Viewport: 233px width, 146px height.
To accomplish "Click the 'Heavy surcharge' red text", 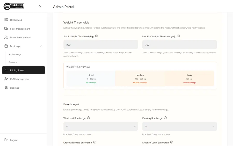I will [x=189, y=83].
